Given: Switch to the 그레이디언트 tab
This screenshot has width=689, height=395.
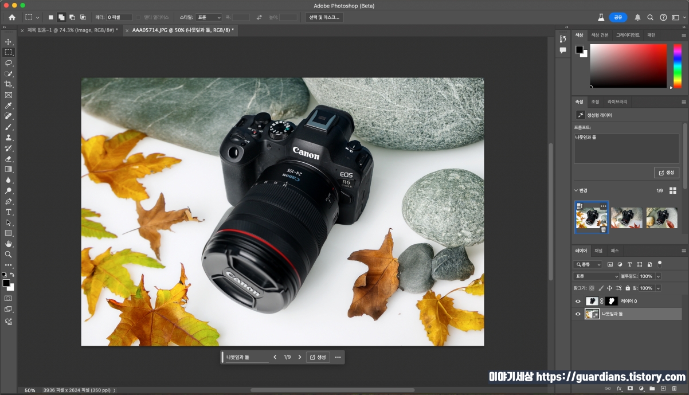Looking at the screenshot, I should pyautogui.click(x=628, y=35).
